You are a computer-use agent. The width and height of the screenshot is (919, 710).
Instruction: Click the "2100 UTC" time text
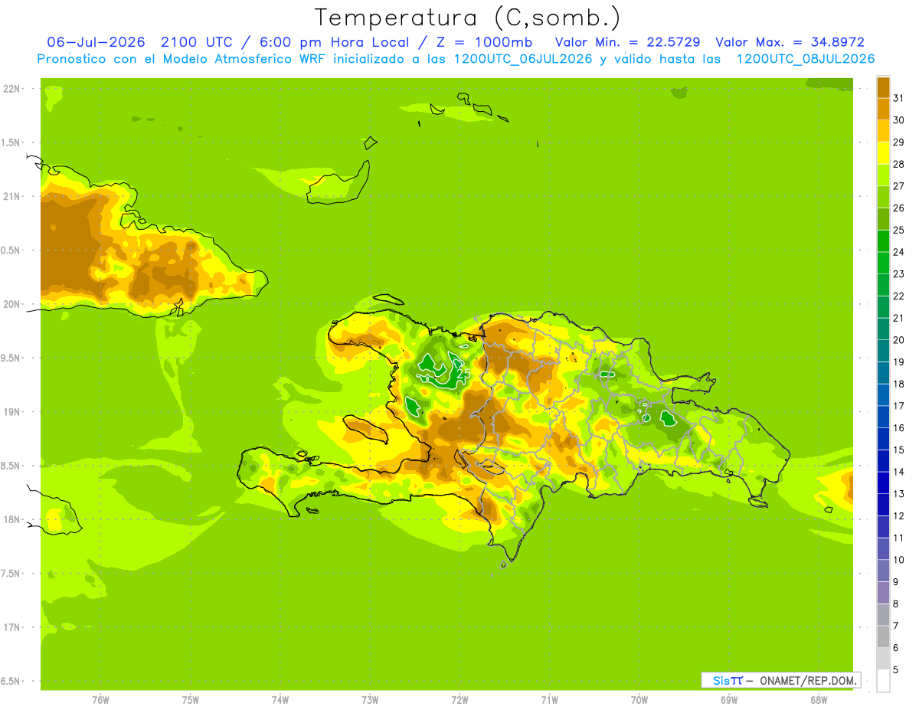pos(198,42)
